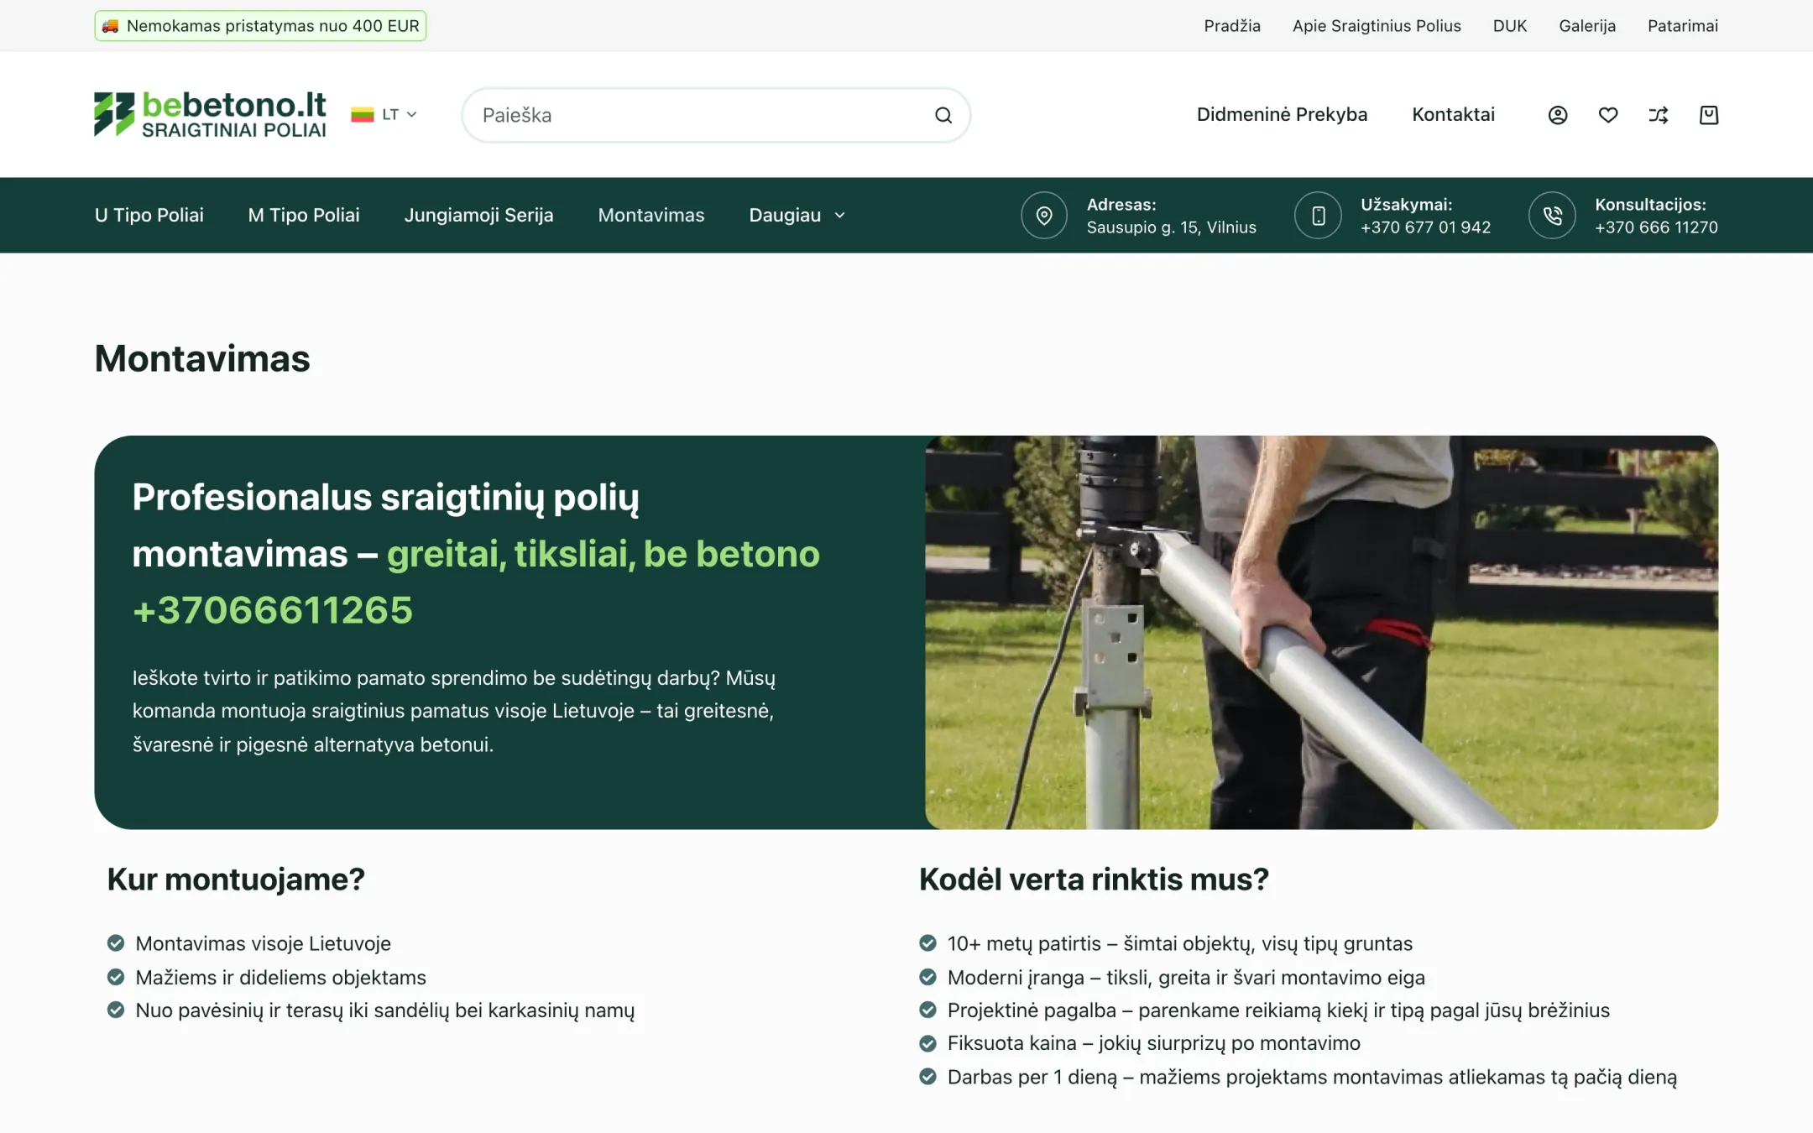
Task: Open the compare products shuffle icon
Action: [x=1659, y=115]
